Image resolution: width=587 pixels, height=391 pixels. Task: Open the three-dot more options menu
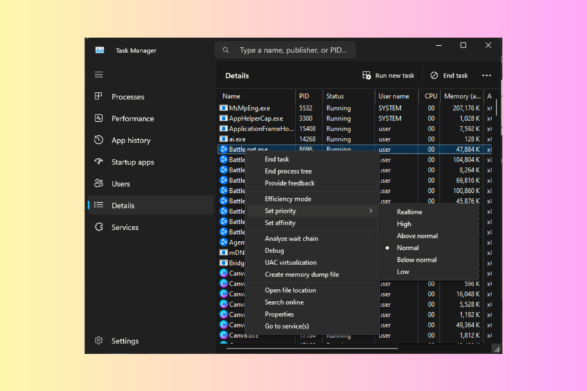coord(486,76)
